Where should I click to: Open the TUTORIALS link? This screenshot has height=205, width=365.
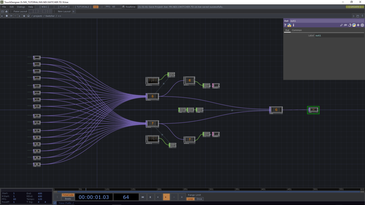pos(83,7)
